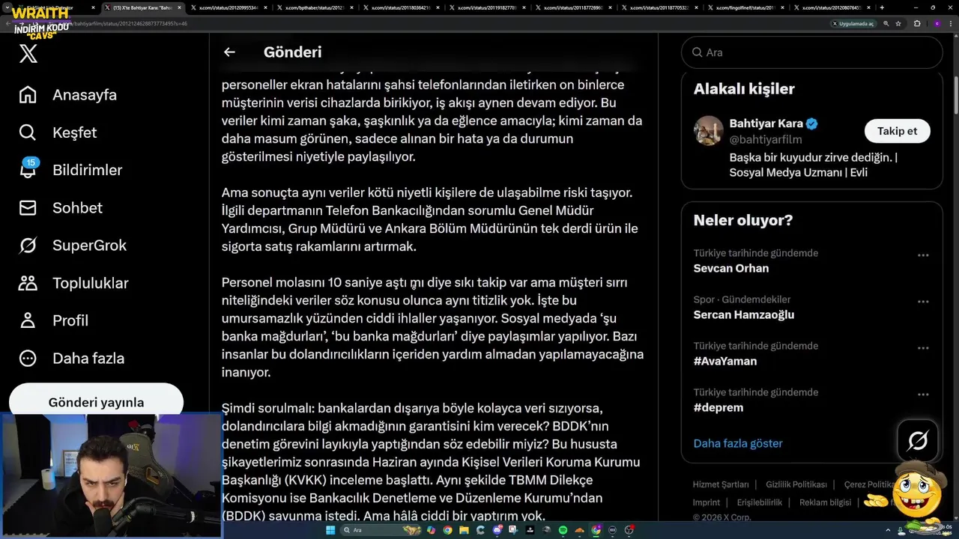Go to Profil page
The height and width of the screenshot is (539, 959).
point(54,320)
